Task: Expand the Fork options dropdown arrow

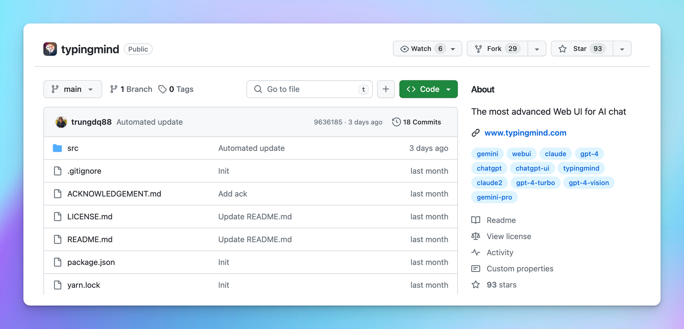Action: tap(537, 49)
